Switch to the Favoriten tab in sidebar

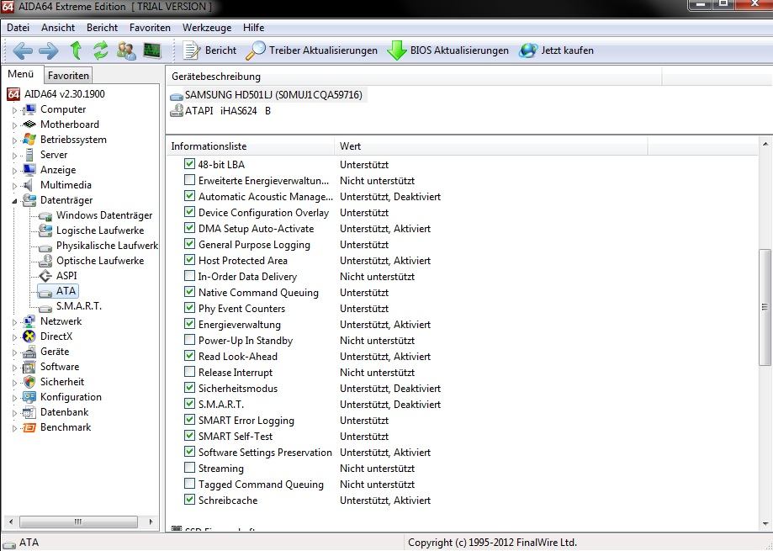68,76
